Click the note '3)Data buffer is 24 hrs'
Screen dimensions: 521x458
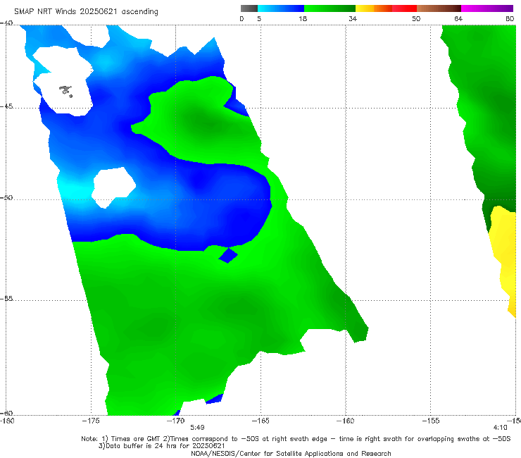tap(162, 446)
